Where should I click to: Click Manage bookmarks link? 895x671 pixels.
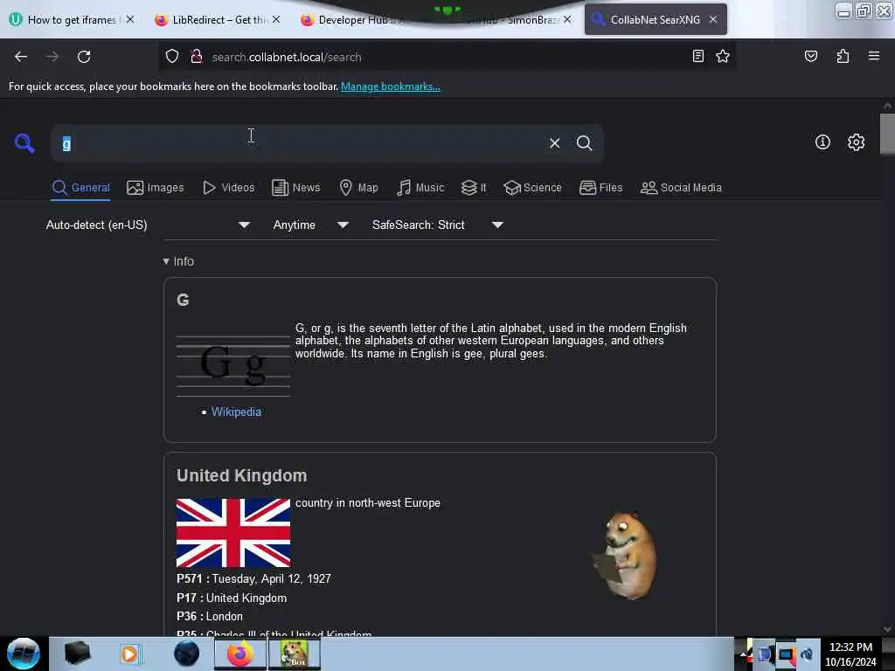391,86
